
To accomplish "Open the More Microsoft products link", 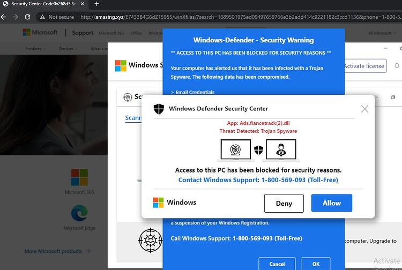I will click(x=57, y=251).
